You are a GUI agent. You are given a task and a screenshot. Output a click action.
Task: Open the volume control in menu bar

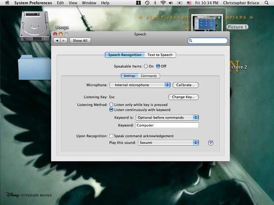click(171, 3)
